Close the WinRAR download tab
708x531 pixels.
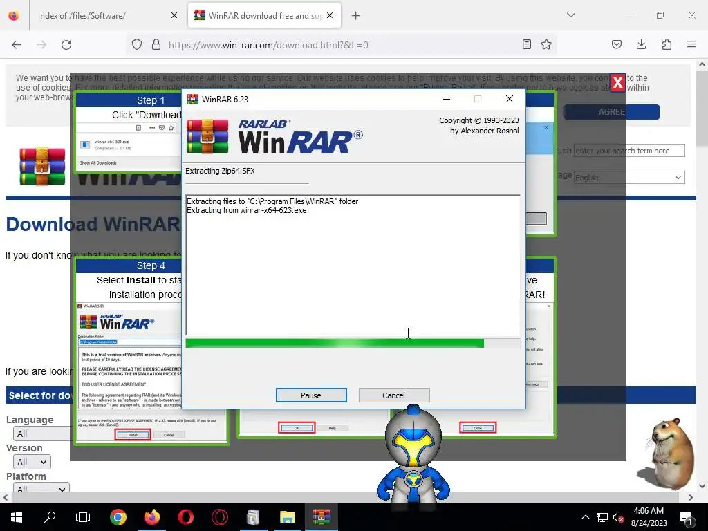330,16
